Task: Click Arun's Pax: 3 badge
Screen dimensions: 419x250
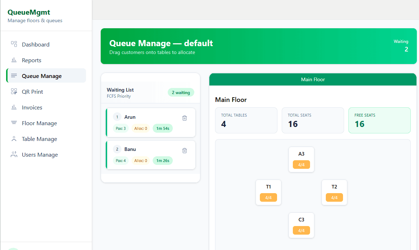Action: (x=121, y=128)
